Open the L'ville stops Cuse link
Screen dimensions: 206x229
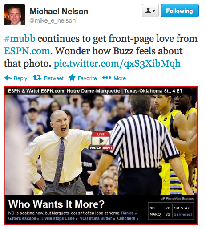60,218
